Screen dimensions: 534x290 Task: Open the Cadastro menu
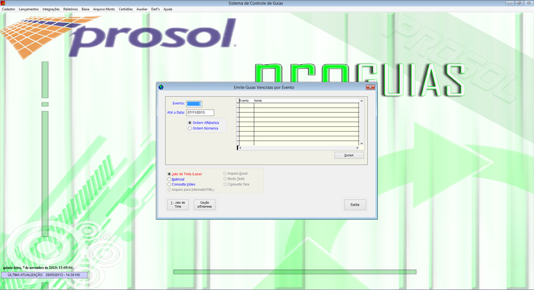[x=9, y=9]
